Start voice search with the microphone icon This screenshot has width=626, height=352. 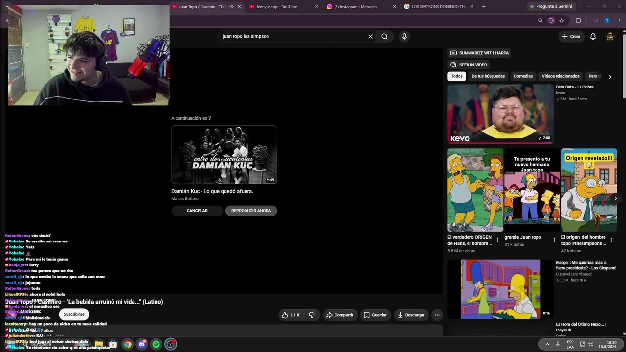pos(404,36)
